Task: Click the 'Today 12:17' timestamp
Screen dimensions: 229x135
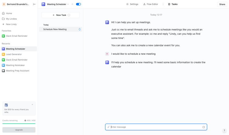Action: (x=156, y=15)
